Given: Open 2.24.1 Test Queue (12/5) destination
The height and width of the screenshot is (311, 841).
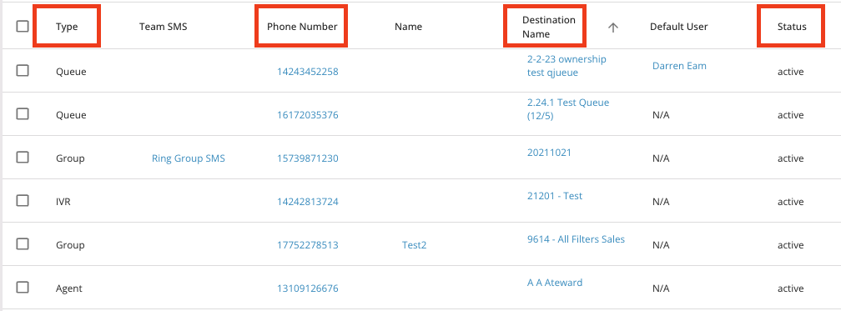Looking at the screenshot, I should [x=568, y=109].
